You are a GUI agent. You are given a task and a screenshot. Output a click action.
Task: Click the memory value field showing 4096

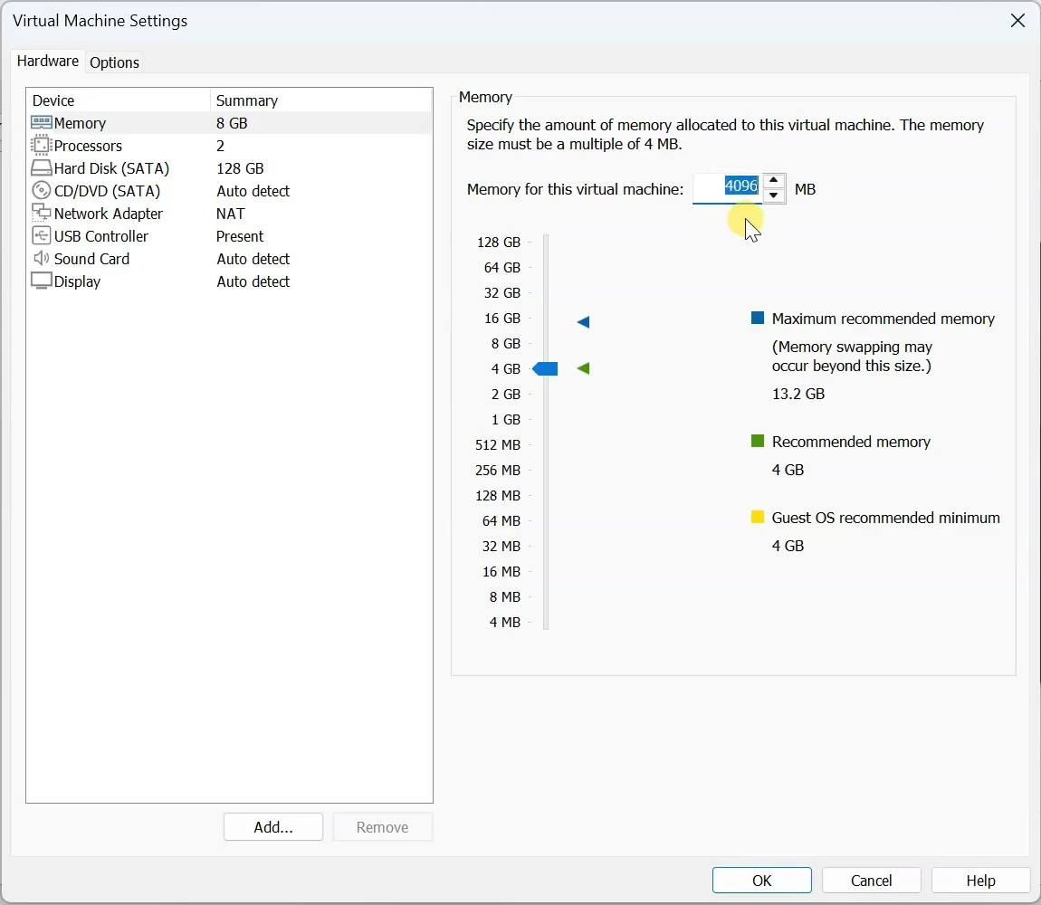pyautogui.click(x=727, y=188)
